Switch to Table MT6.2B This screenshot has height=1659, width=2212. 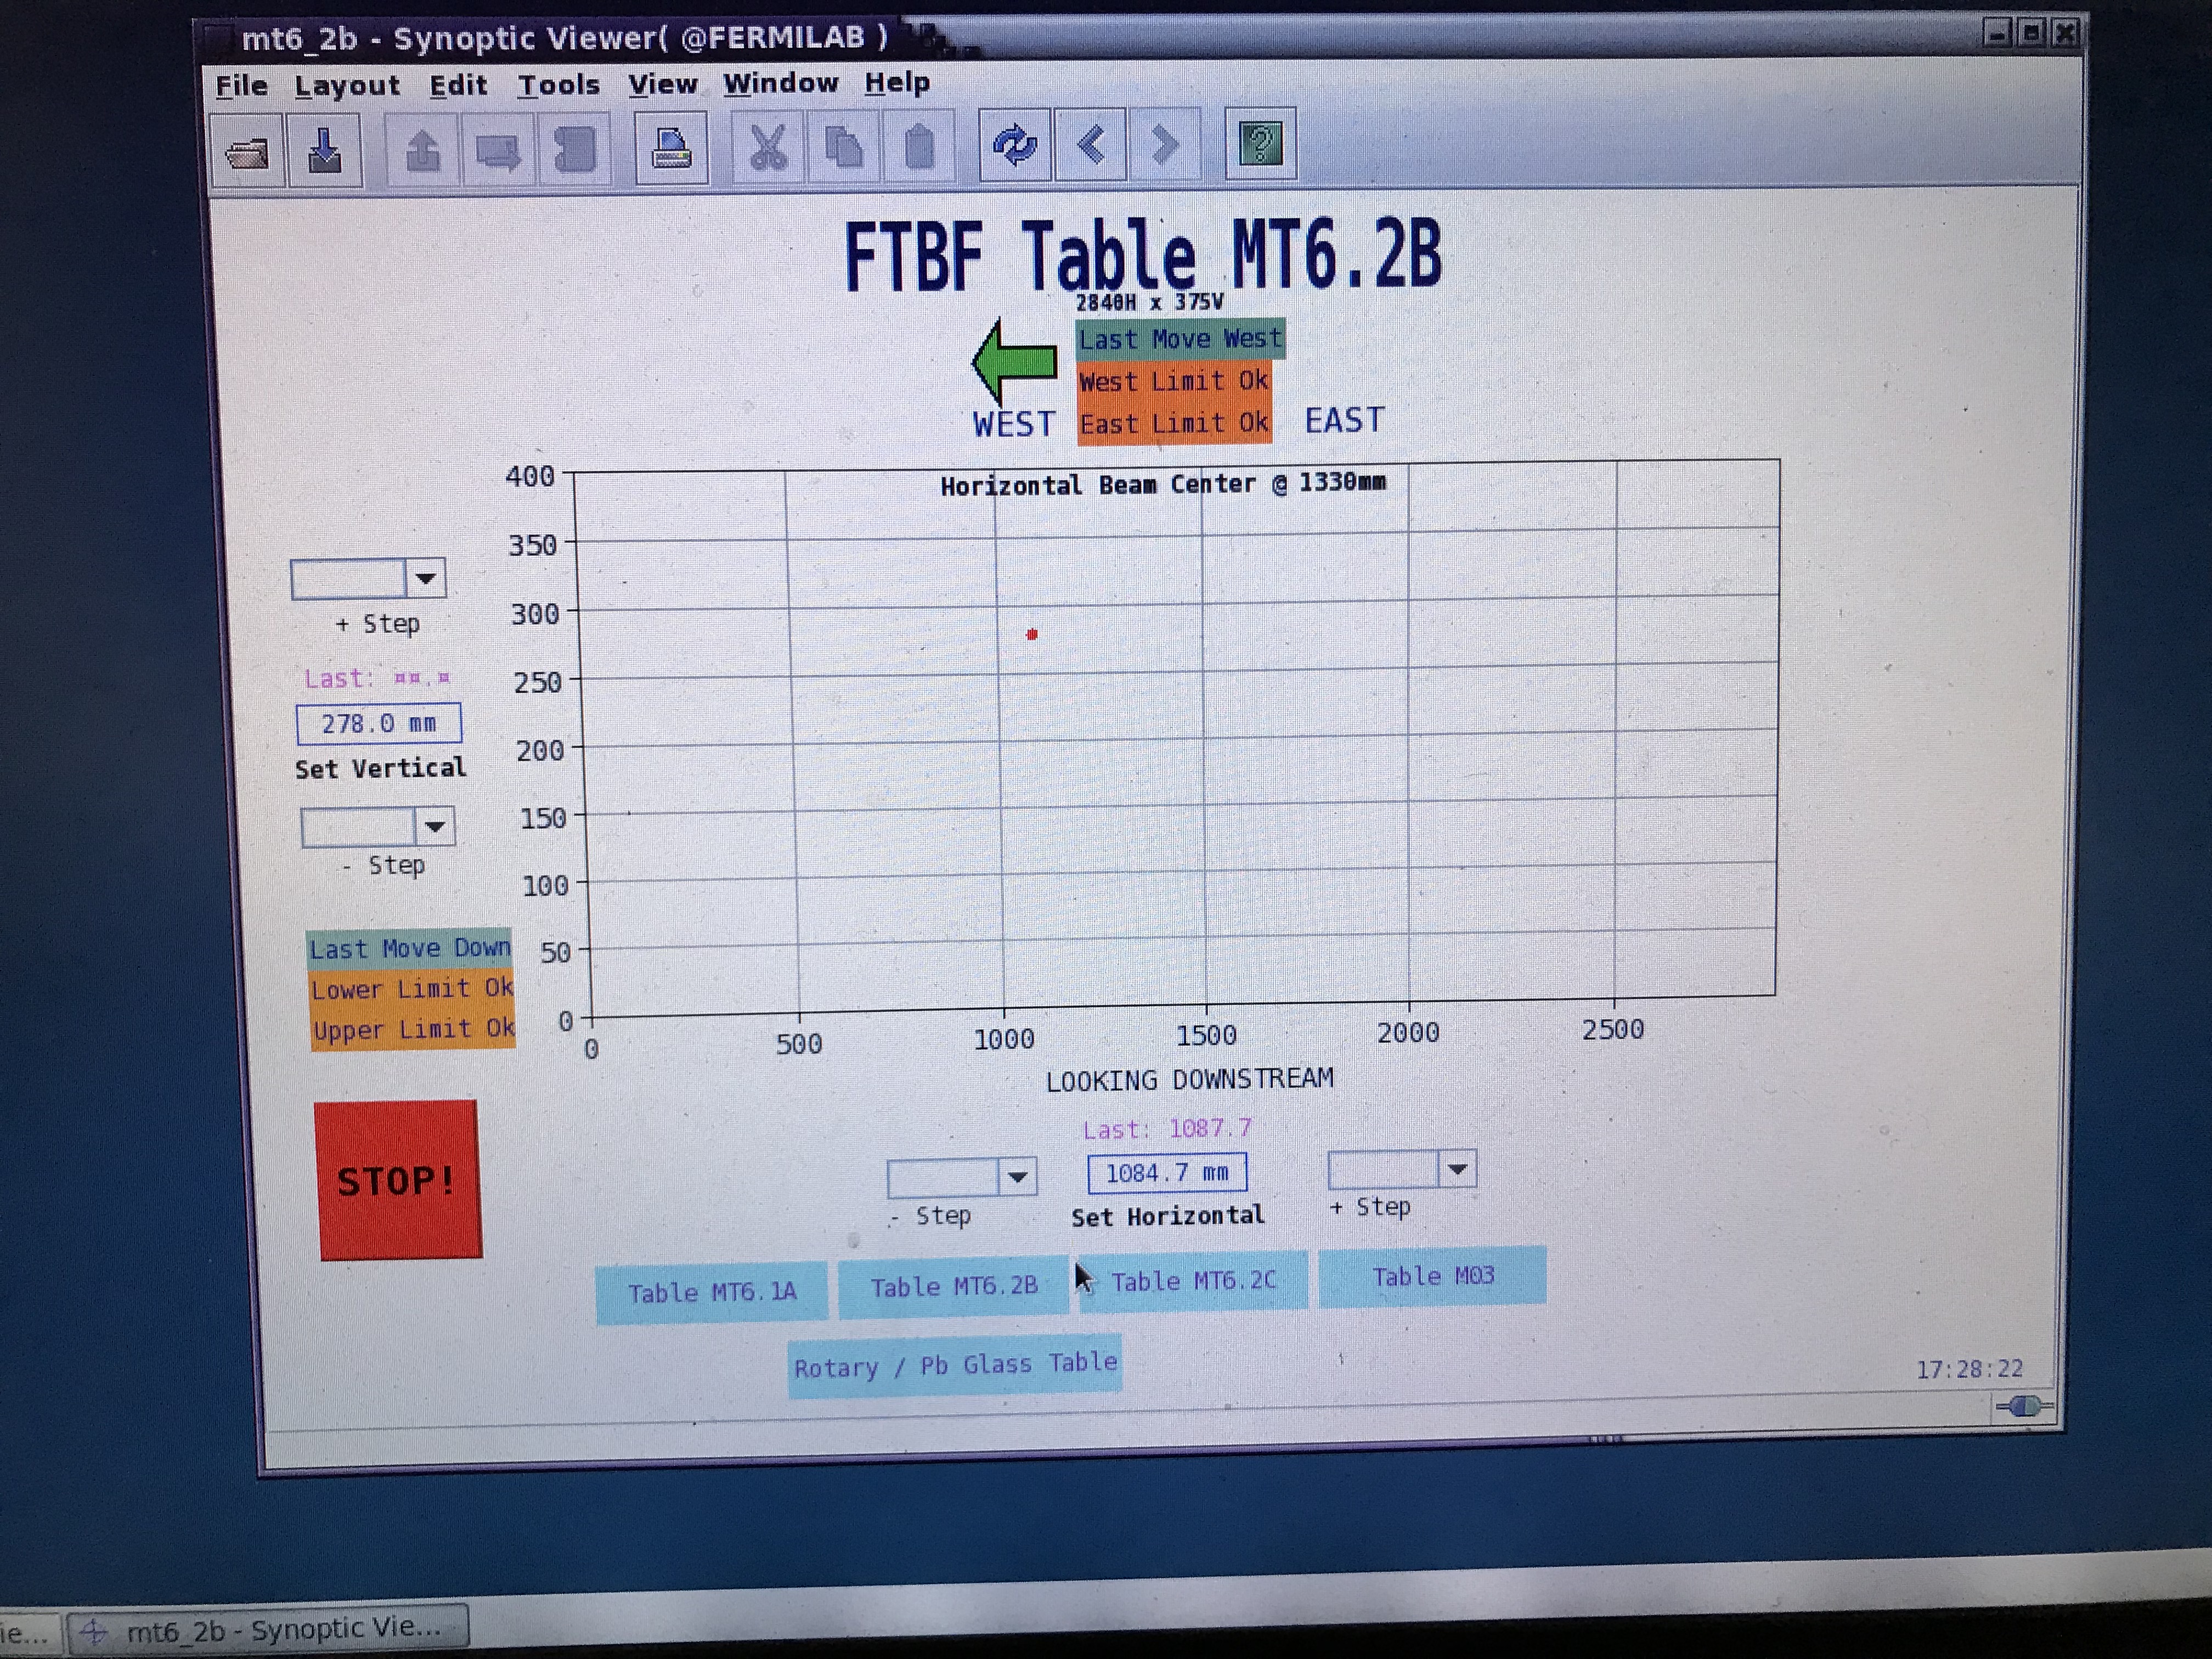(x=953, y=1287)
